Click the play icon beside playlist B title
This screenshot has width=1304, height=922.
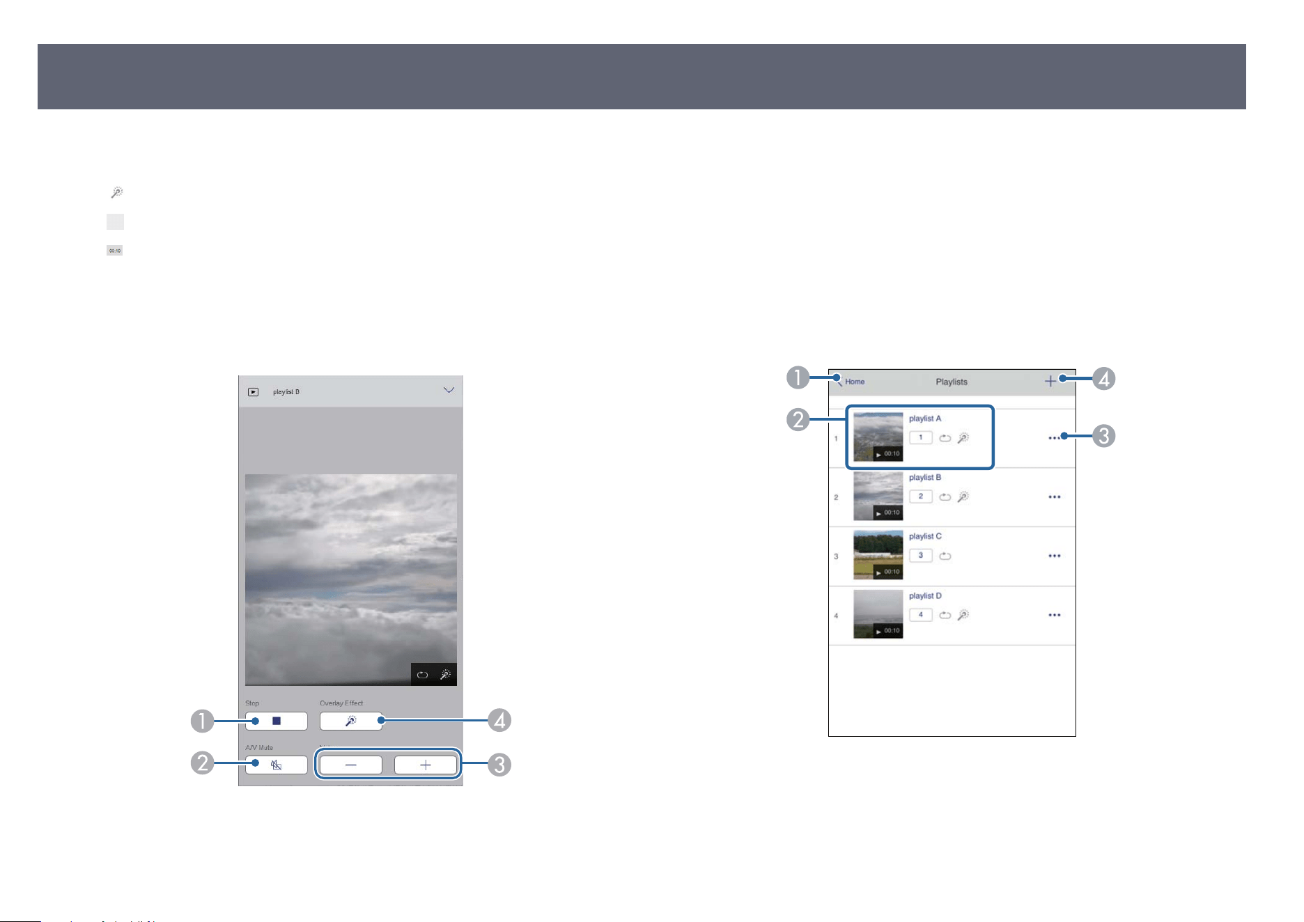click(x=253, y=392)
